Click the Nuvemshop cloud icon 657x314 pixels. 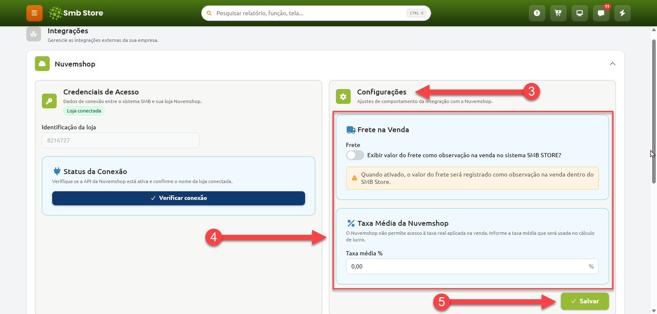(x=42, y=64)
